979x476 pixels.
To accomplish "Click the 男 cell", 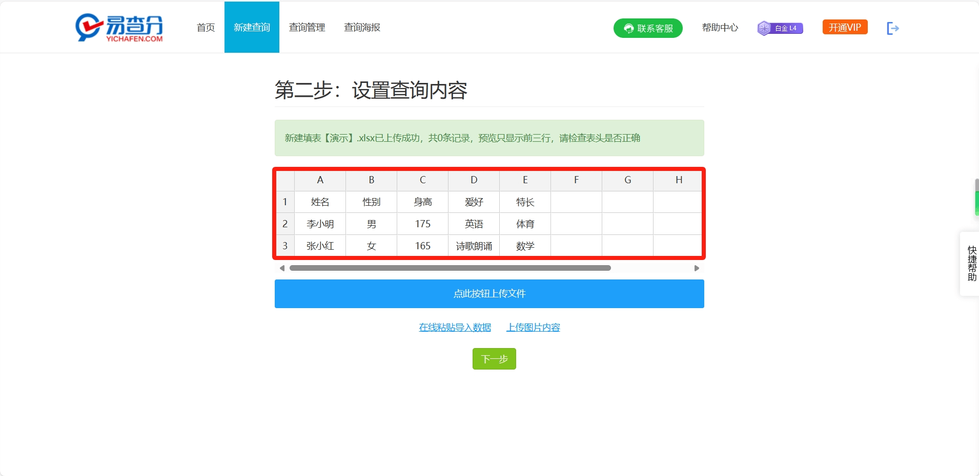I will 372,224.
